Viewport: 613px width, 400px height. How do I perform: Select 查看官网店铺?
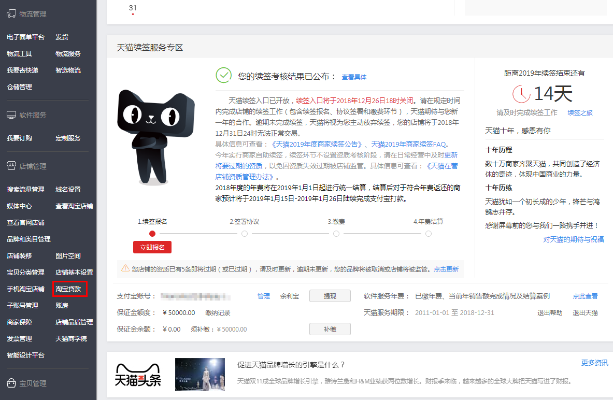(25, 222)
